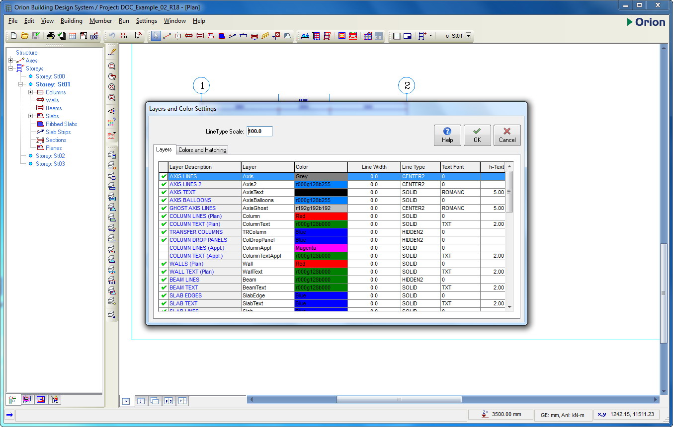Toggle the AXIS LINES layer checkmark
The image size is (673, 427).
(x=164, y=176)
